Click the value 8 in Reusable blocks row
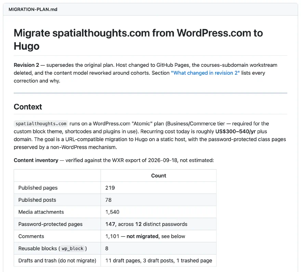 tap(107, 248)
